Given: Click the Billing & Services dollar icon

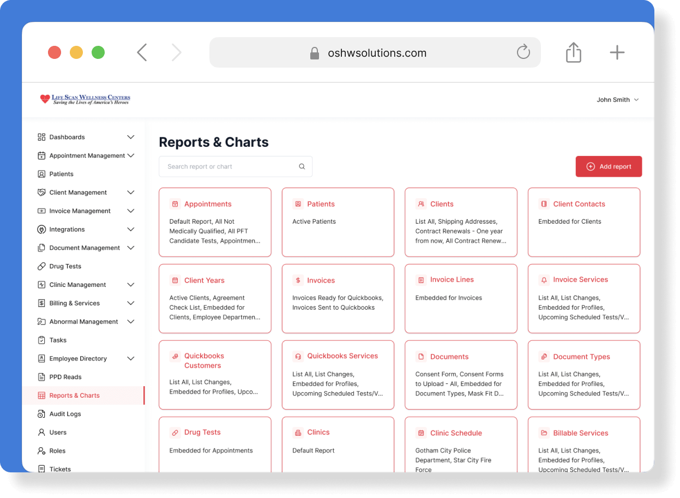Looking at the screenshot, I should [x=41, y=303].
